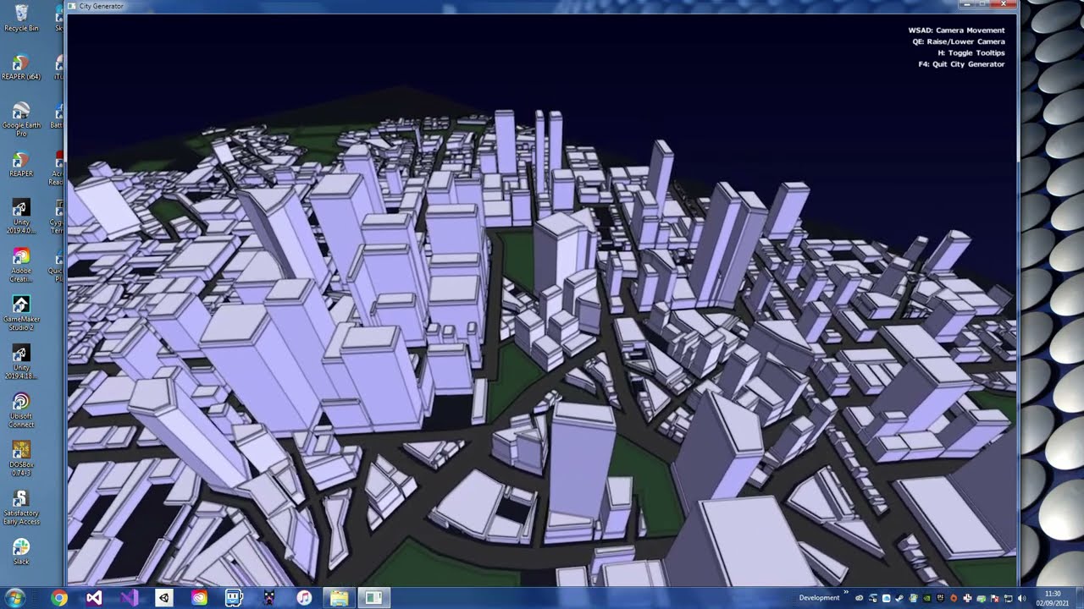Open the NVIDIA system tray icon

(x=927, y=599)
